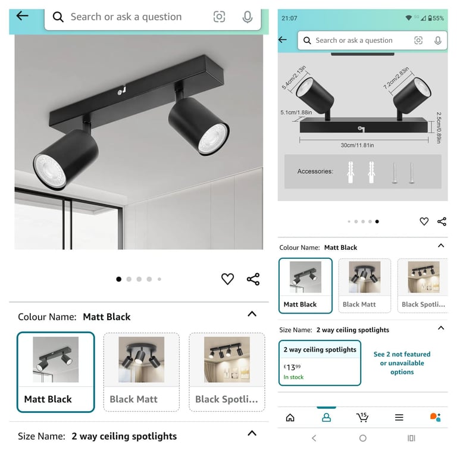This screenshot has width=457, height=457.
Task: Tap share icon beside heart in right screenshot
Action: pos(442,221)
